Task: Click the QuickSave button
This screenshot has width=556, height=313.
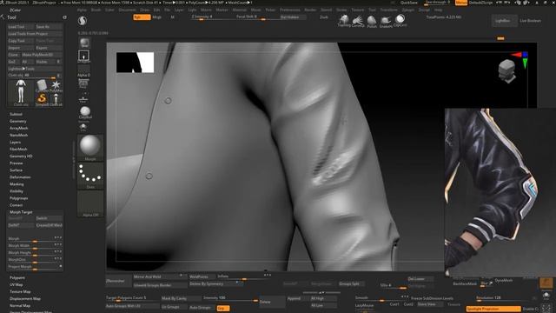Action: click(x=409, y=3)
